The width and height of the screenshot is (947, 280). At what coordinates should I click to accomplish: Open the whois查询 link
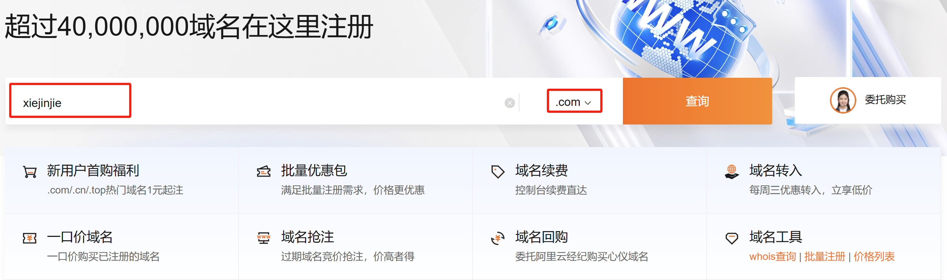point(773,257)
